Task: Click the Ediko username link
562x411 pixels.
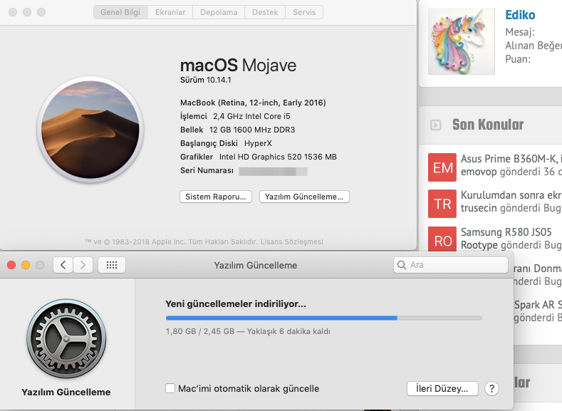Action: (x=520, y=15)
